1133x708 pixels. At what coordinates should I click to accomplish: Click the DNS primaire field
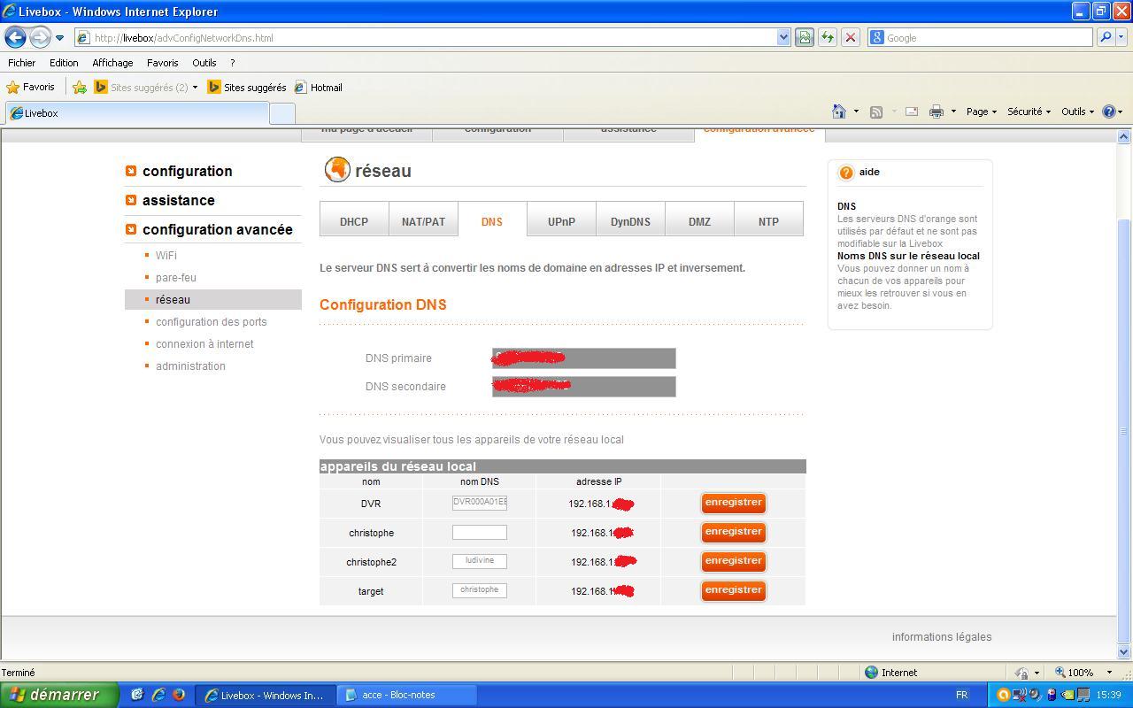pyautogui.click(x=584, y=358)
